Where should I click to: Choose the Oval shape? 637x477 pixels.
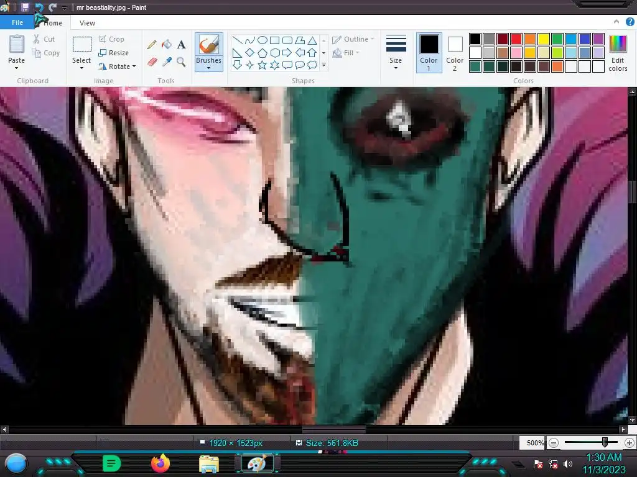click(x=263, y=40)
